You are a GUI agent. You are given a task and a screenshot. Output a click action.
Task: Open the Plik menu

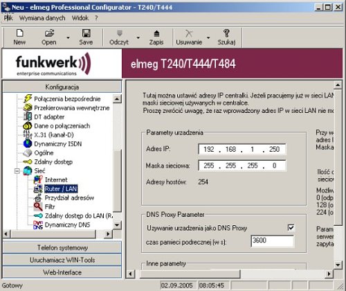pyautogui.click(x=8, y=18)
